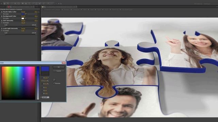The width and height of the screenshot is (218, 122).
Task: Click the hex color input field
Action: pos(45,97)
